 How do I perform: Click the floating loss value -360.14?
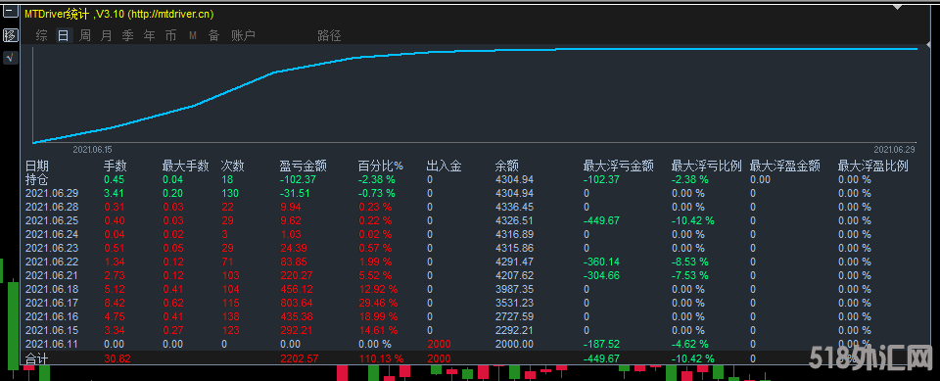pyautogui.click(x=601, y=262)
